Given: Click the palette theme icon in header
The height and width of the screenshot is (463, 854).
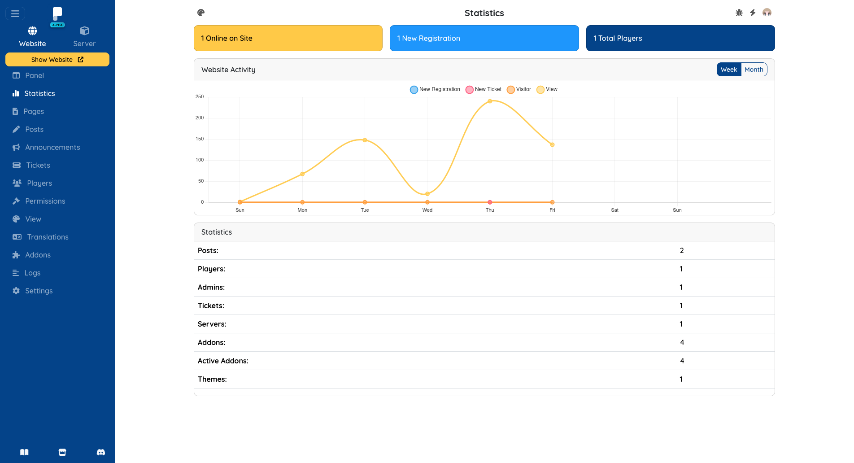Looking at the screenshot, I should tap(200, 13).
